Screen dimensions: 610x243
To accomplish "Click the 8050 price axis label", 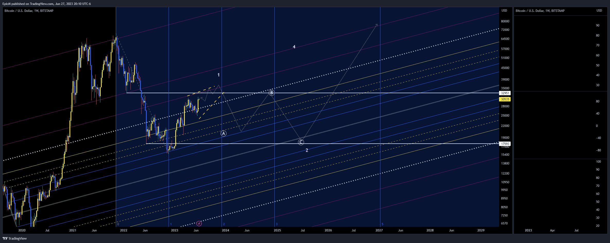I will (504, 207).
